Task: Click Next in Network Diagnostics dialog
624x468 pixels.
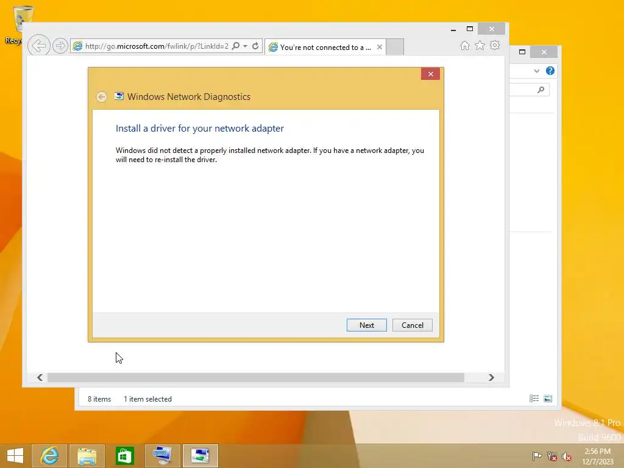Action: click(x=366, y=325)
